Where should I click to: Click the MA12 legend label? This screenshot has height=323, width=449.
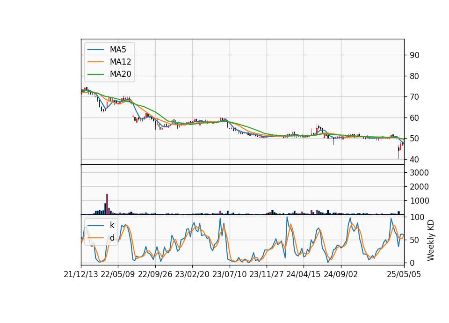[120, 62]
